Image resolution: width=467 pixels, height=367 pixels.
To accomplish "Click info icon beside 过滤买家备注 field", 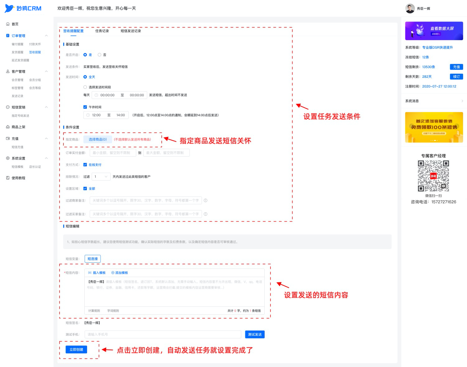I will tap(205, 214).
